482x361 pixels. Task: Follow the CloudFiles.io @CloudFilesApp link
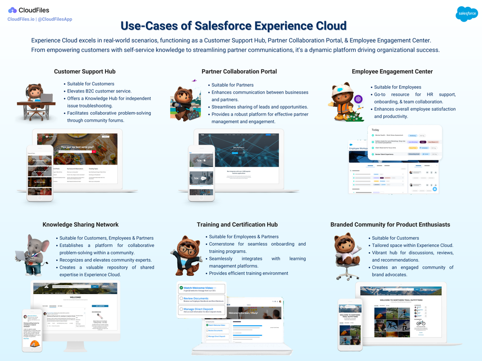[x=39, y=19]
